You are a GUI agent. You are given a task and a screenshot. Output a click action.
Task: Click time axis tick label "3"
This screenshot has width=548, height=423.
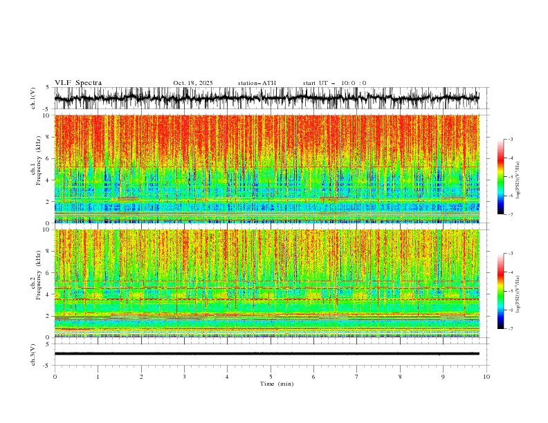[x=184, y=377]
